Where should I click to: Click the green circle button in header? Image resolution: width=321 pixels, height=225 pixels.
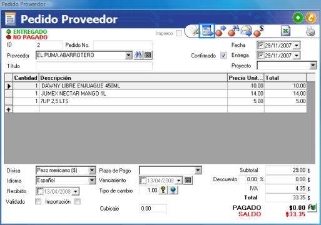click(x=298, y=18)
